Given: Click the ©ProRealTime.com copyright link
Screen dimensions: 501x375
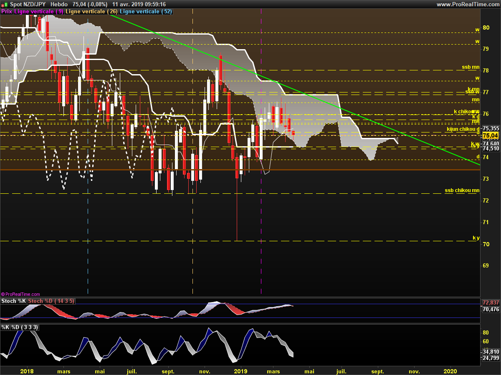Looking at the screenshot, I should (x=20, y=294).
